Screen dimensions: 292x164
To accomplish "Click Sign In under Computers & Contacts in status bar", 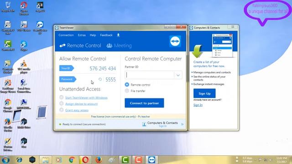I will 162,126.
